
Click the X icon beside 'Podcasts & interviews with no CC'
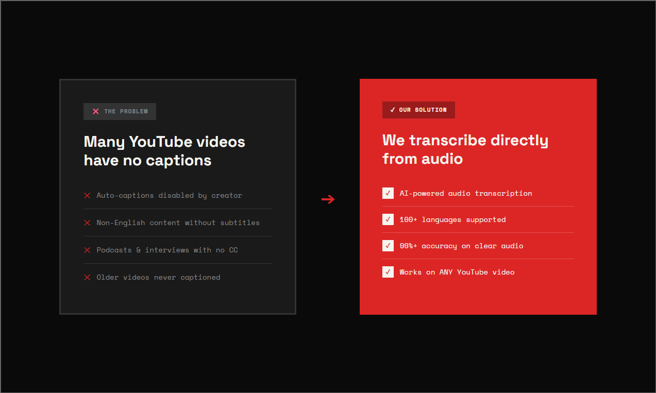point(87,250)
